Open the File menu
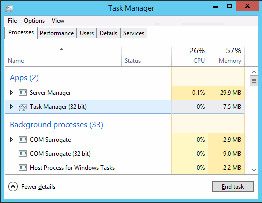The height and width of the screenshot is (203, 262). [x=12, y=21]
